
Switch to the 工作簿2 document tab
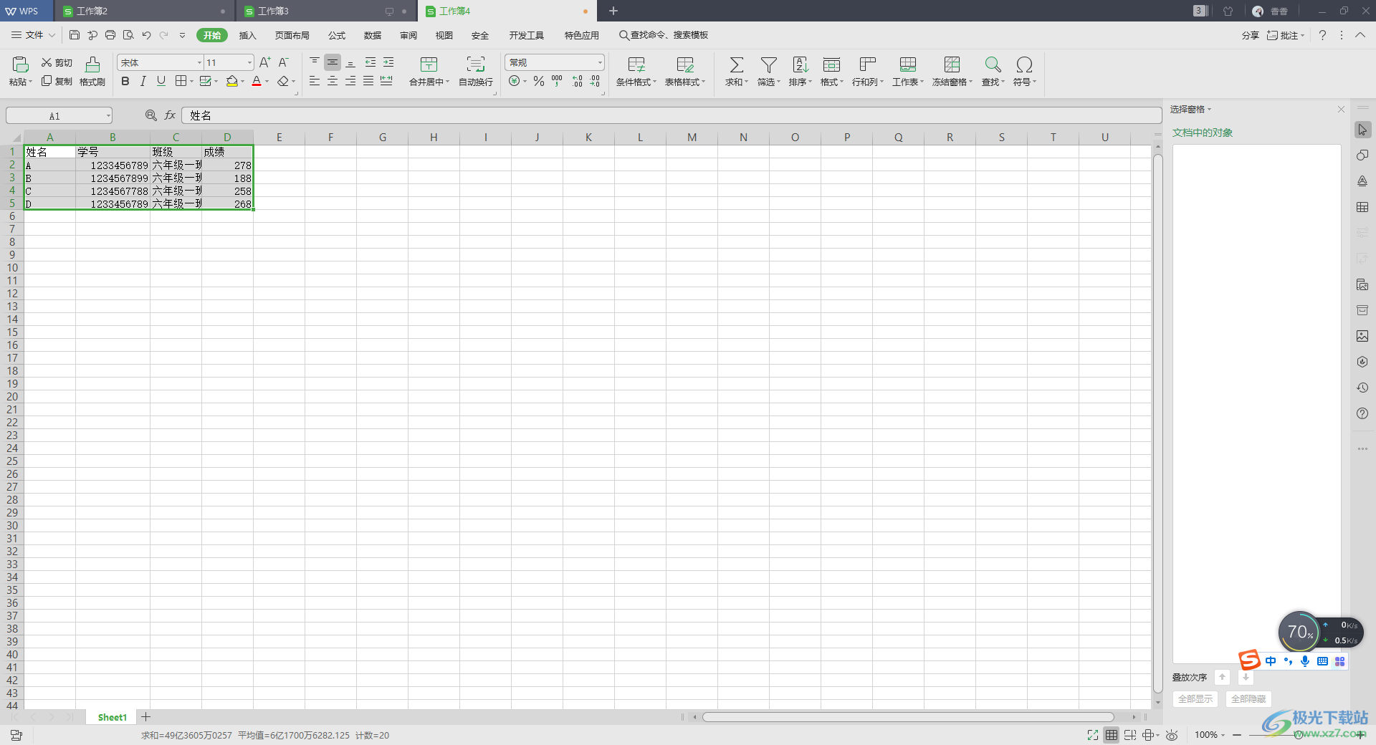[143, 11]
